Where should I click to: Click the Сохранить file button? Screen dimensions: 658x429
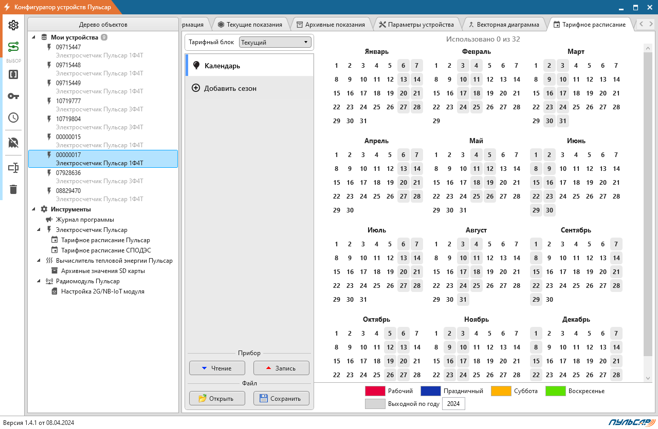pos(281,398)
